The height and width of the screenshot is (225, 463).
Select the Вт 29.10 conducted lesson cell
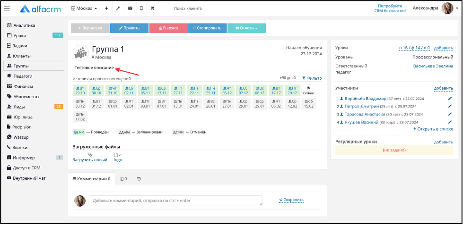pos(80,91)
